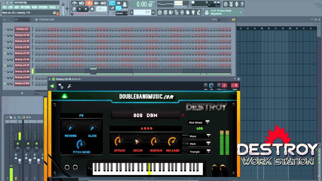Adjust the plugin channel PAN knob

(206, 85)
